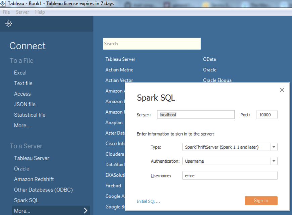Viewport: 292px width, 215px height.
Task: Focus the Username field
Action: coord(230,175)
